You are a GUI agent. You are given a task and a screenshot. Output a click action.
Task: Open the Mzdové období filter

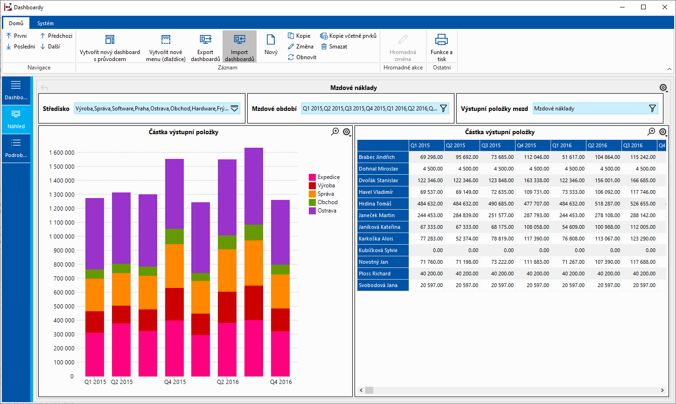[x=444, y=108]
